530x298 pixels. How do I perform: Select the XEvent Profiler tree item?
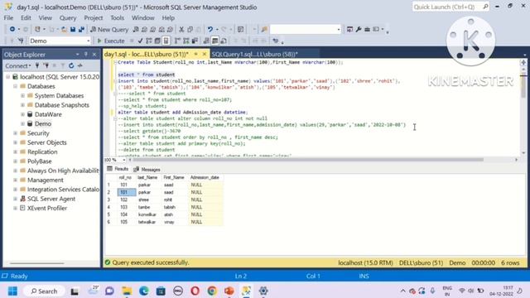click(47, 208)
